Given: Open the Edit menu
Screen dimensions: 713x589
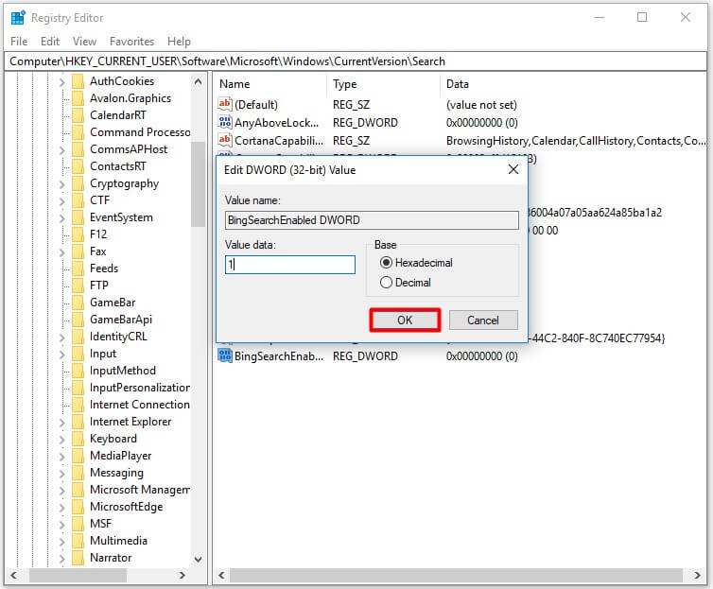Looking at the screenshot, I should (50, 42).
